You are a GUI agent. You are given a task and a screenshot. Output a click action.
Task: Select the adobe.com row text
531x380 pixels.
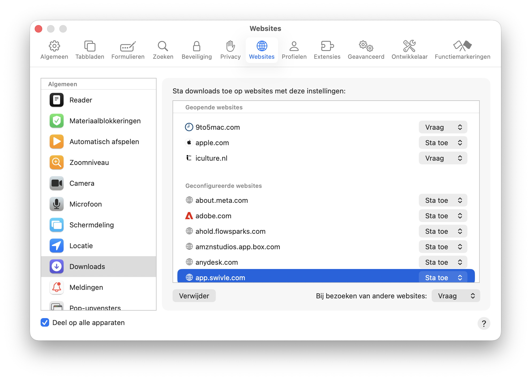pos(213,216)
